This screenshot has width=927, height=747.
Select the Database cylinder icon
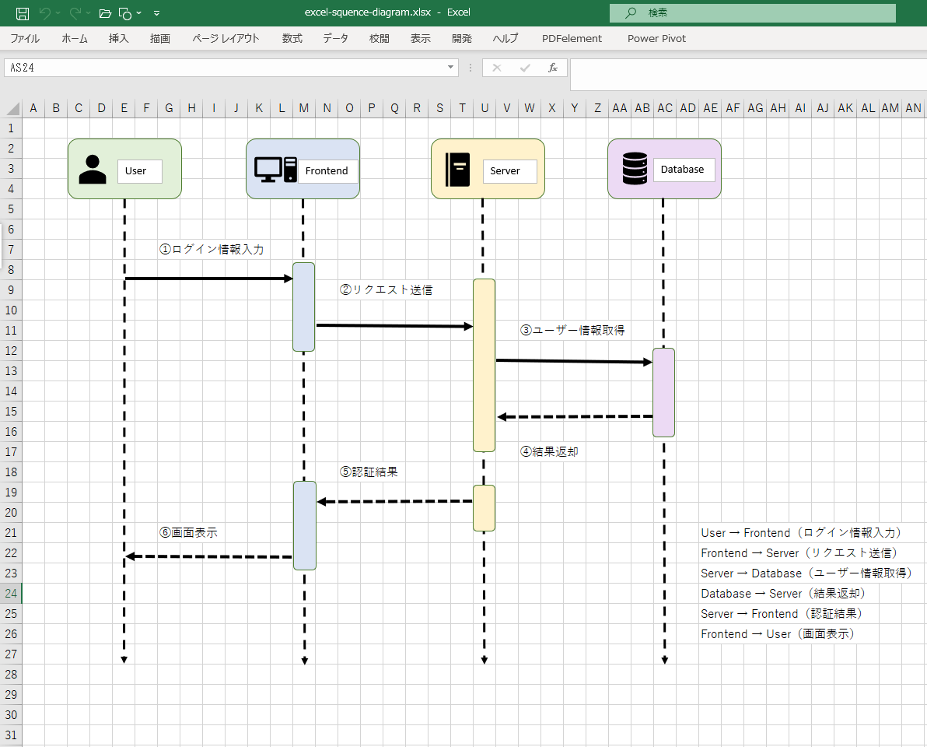(x=635, y=170)
